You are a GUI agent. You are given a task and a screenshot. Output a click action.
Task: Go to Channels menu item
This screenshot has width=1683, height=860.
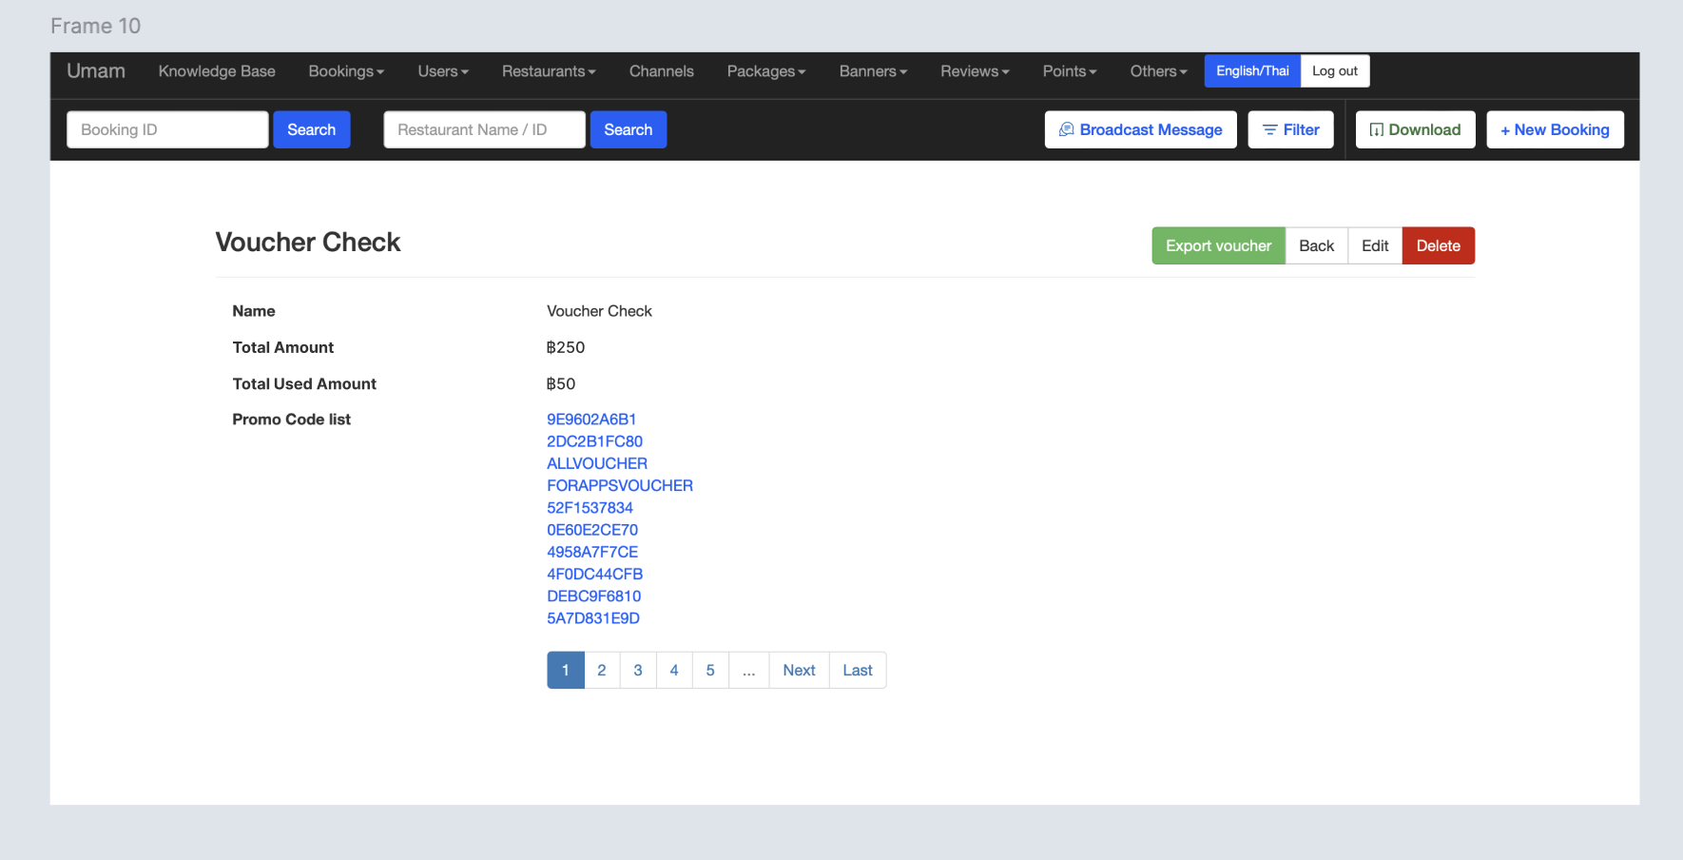coord(661,71)
